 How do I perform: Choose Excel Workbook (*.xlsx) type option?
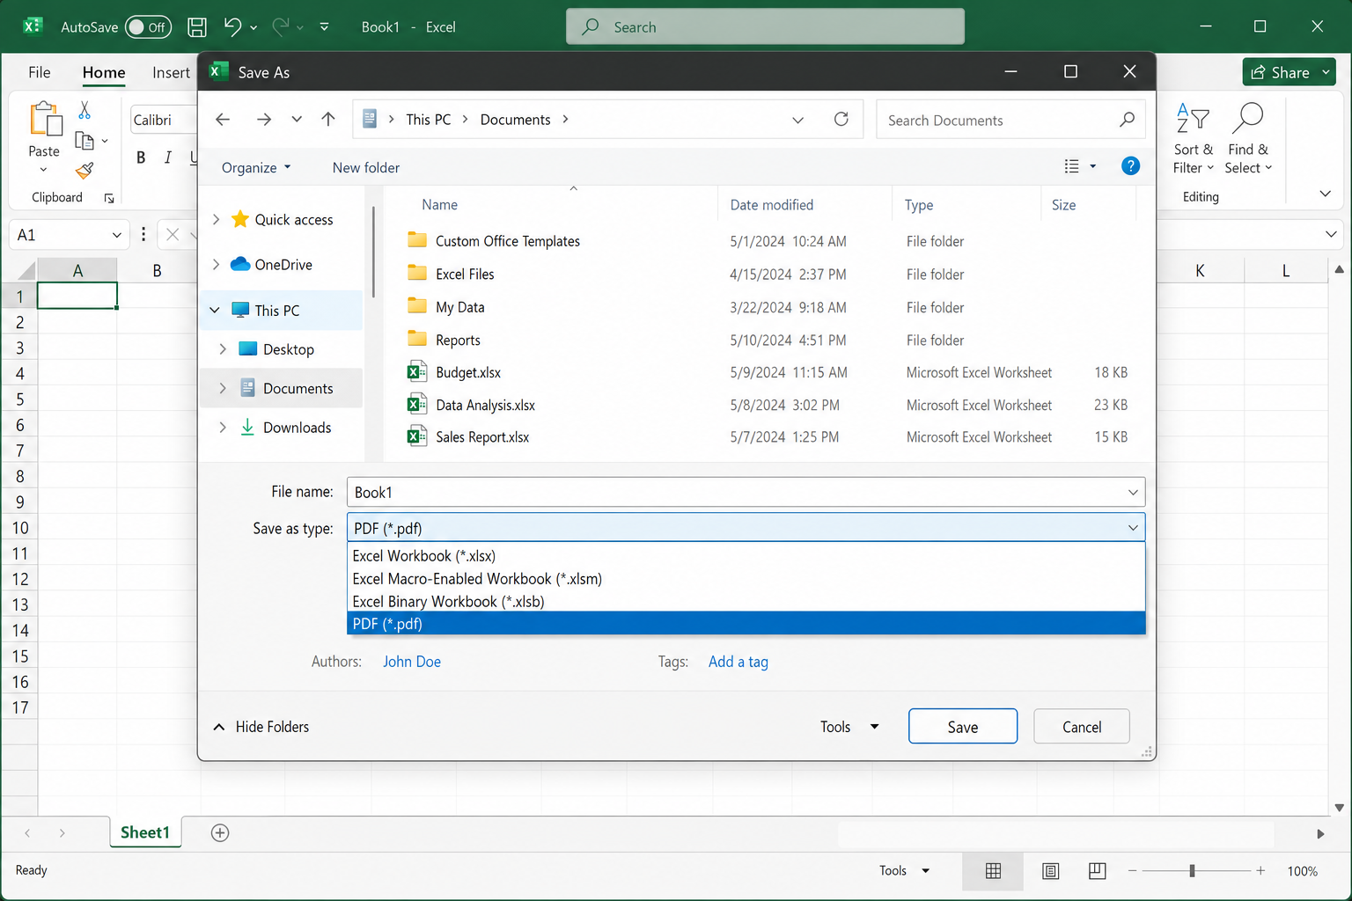coord(746,556)
